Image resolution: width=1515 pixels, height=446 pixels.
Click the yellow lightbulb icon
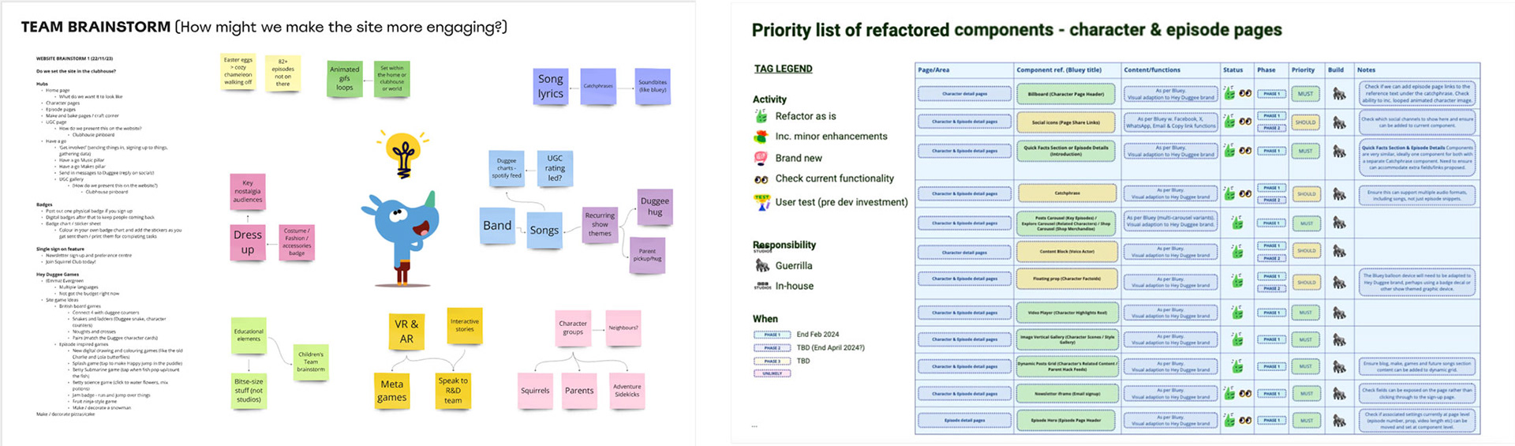(404, 154)
